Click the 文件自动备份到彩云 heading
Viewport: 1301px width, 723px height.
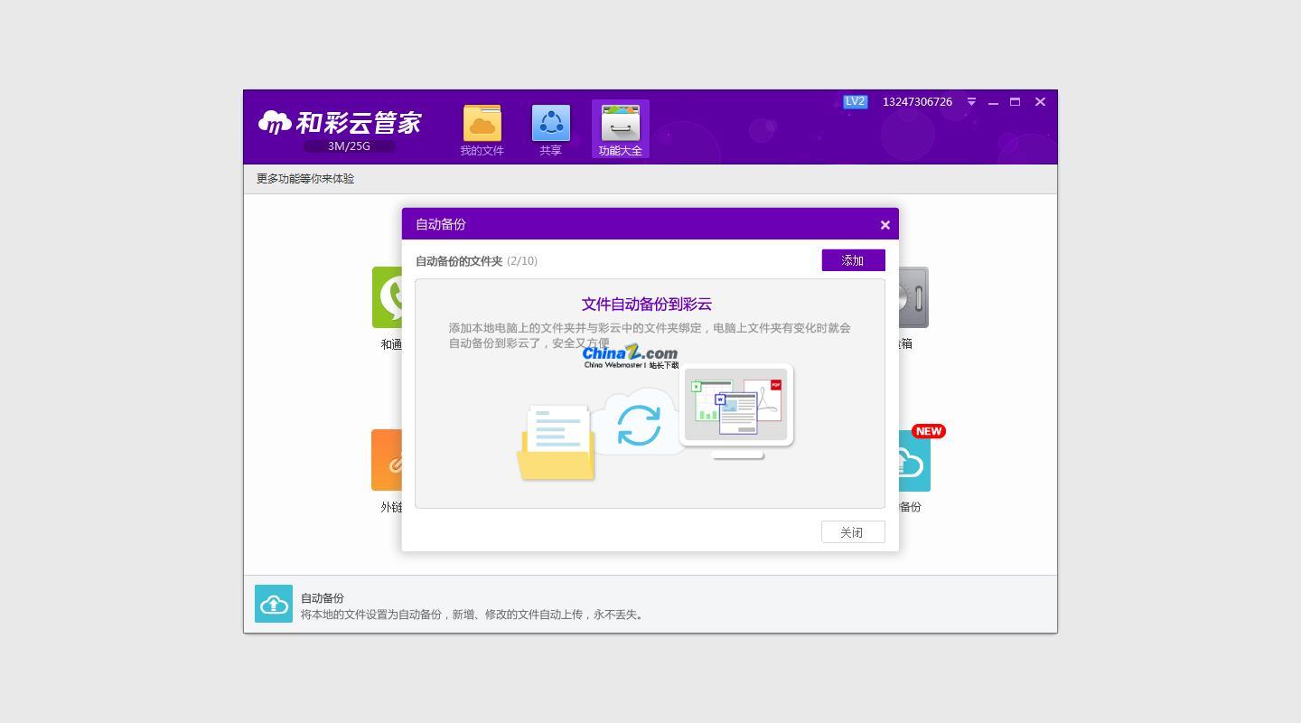647,305
